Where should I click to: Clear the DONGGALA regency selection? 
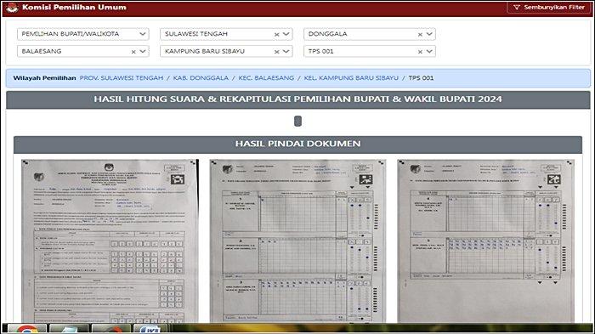pos(420,34)
